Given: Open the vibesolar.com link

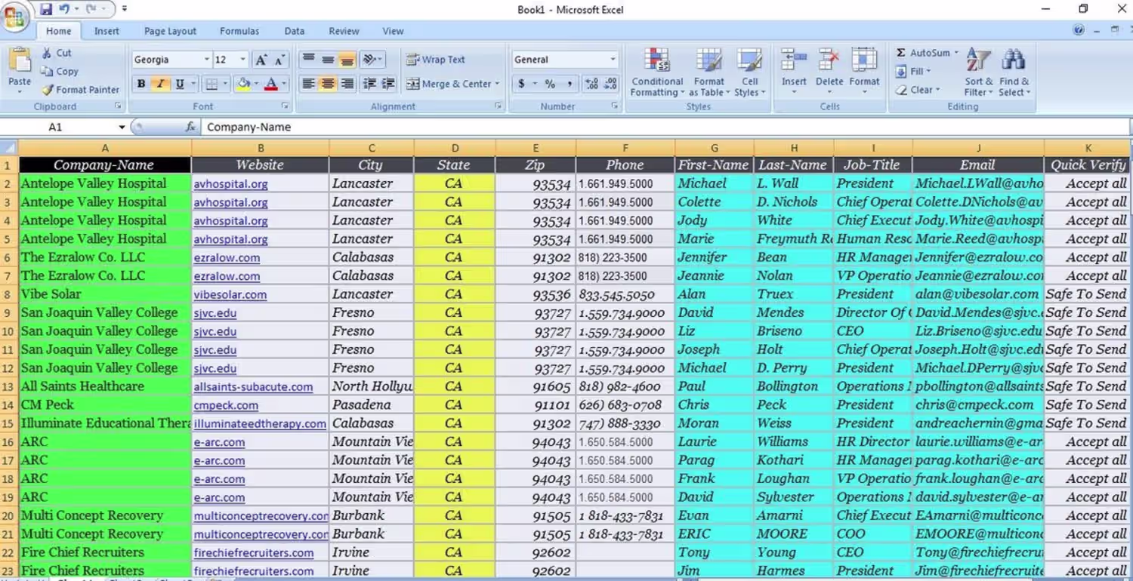Looking at the screenshot, I should tap(230, 294).
